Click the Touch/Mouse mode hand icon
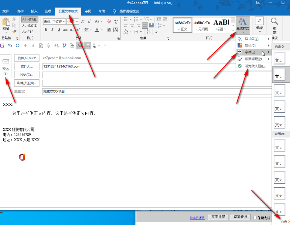The image size is (290, 225). (x=94, y=46)
